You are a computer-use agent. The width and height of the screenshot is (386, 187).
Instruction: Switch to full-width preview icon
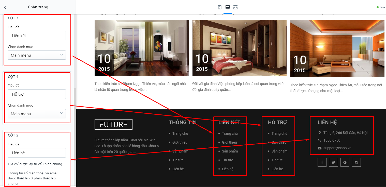point(235,7)
